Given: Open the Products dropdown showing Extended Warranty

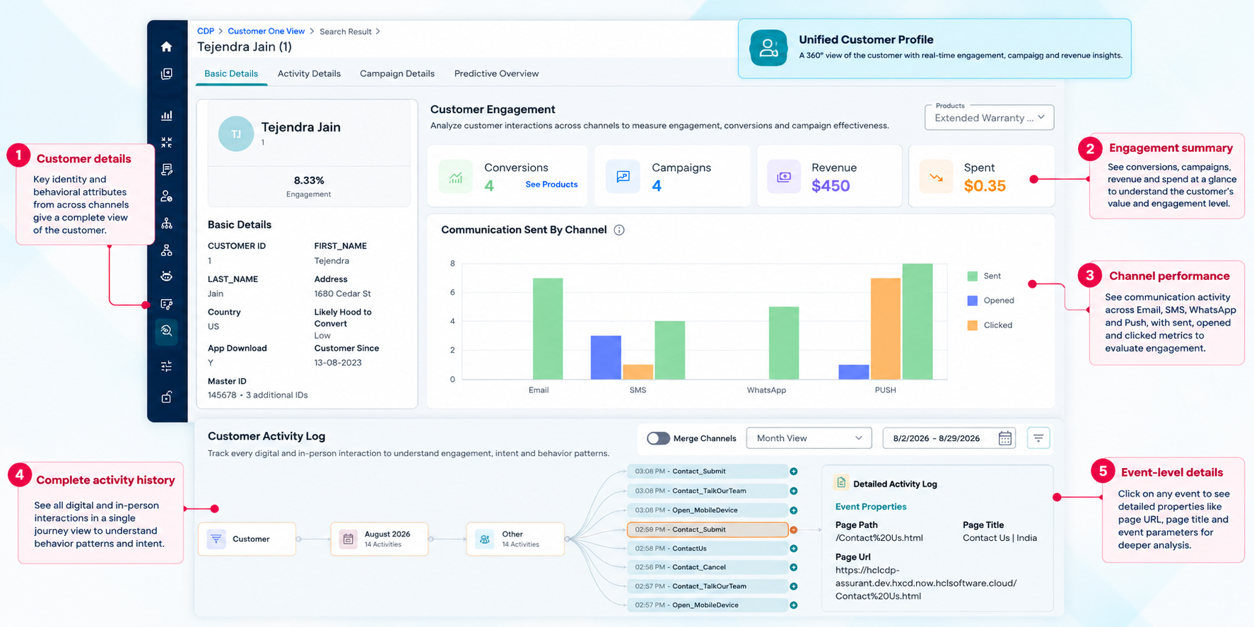Looking at the screenshot, I should [989, 117].
